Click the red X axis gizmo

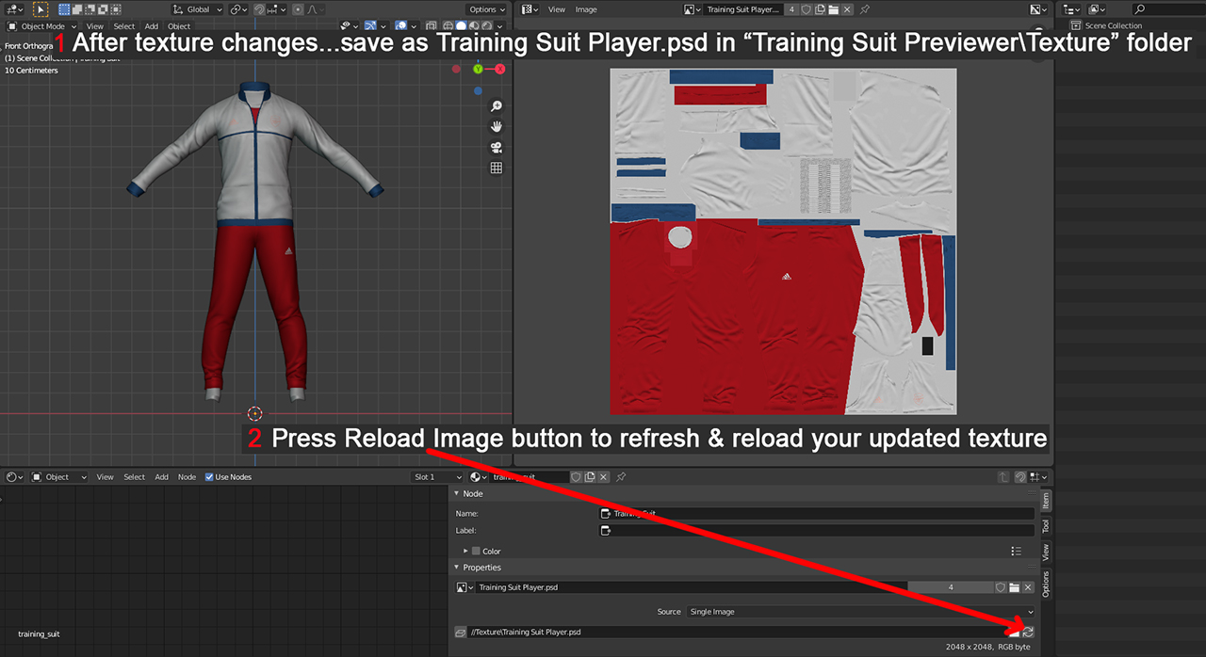[499, 69]
